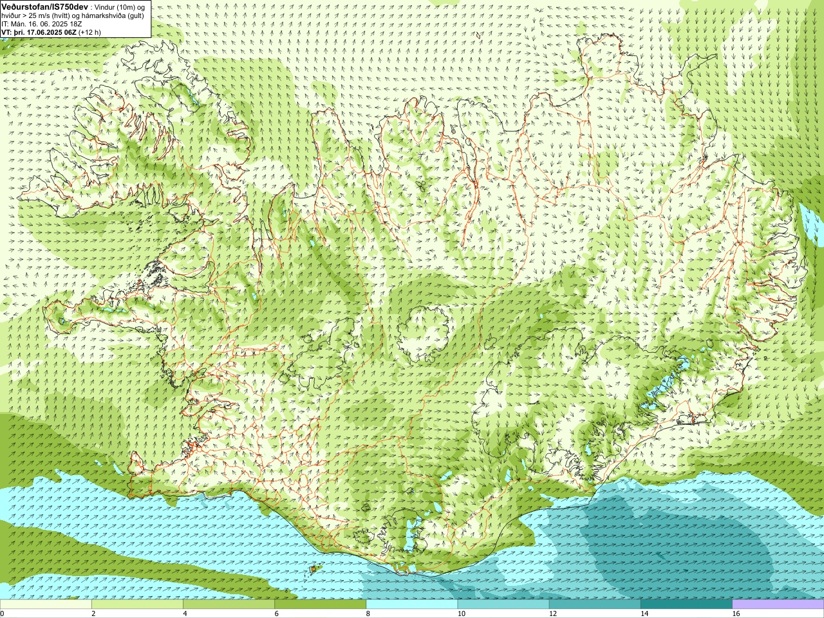Click the legend label '12'
The width and height of the screenshot is (824, 618).
click(x=553, y=613)
